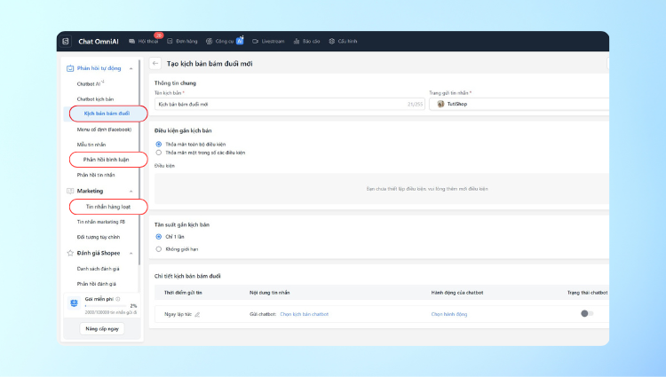Click the Chọn kịch bản chatbot link
This screenshot has width=666, height=377.
click(304, 314)
